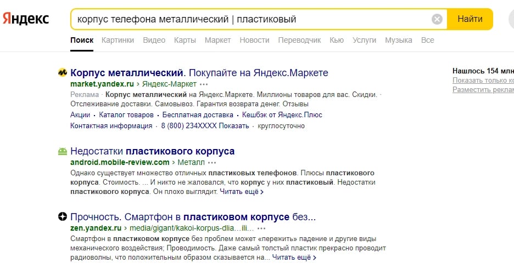Click the круглосуточно working hours text
Viewport: 514px width, 269px height.
coord(281,126)
